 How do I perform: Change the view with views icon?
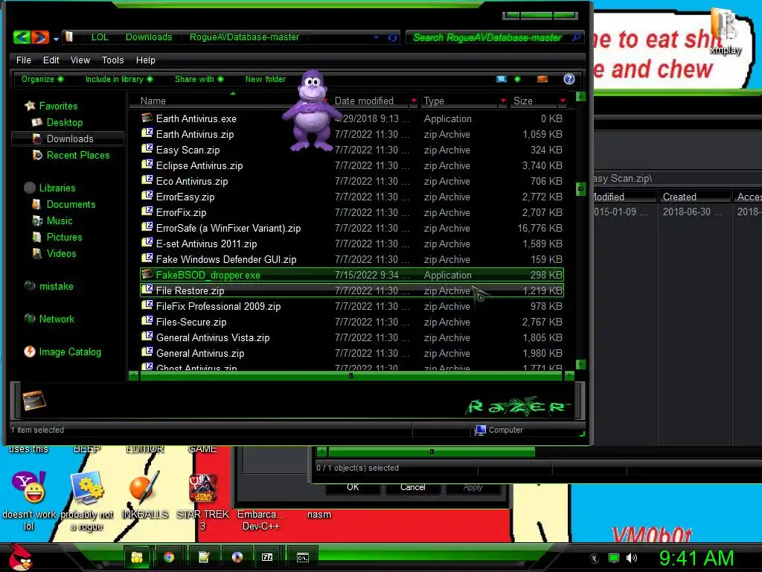tap(502, 79)
